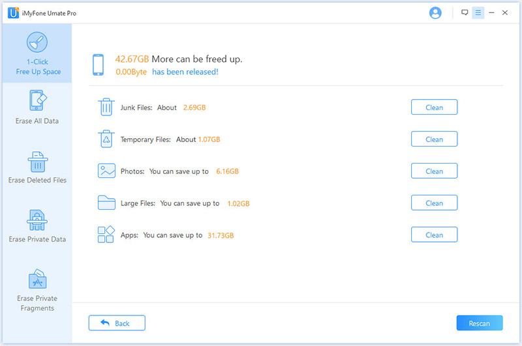Clean the Junk Files
522x346 pixels.
(x=434, y=108)
